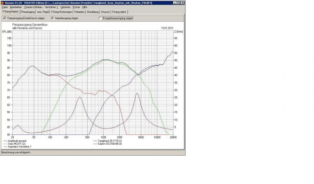Click the Boxsim application icon in title bar

pyautogui.click(x=3, y=3)
